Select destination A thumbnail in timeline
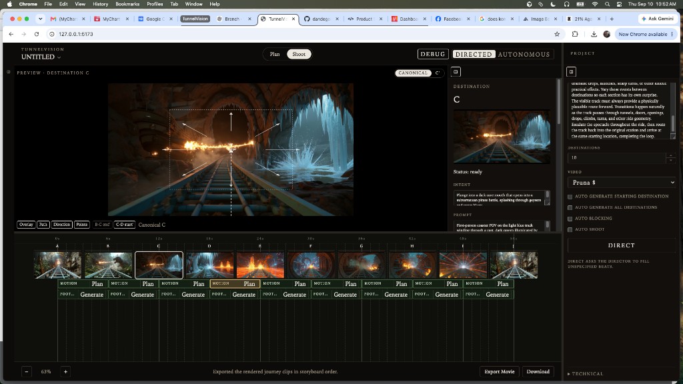Image resolution: width=683 pixels, height=384 pixels. [57, 265]
